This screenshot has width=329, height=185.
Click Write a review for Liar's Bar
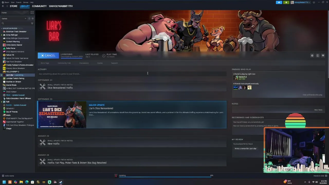(245, 149)
